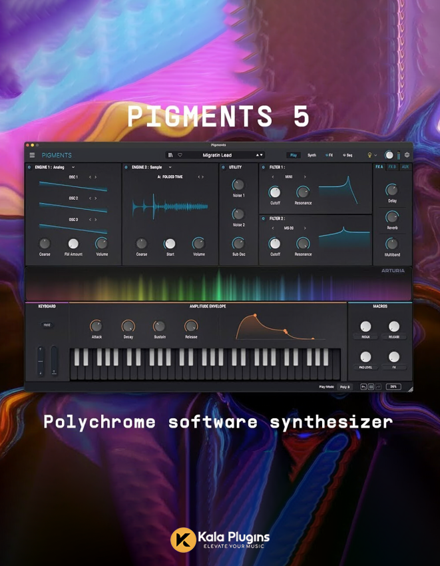Toggle the Filter 1 power button
The image size is (440, 566).
tap(263, 168)
